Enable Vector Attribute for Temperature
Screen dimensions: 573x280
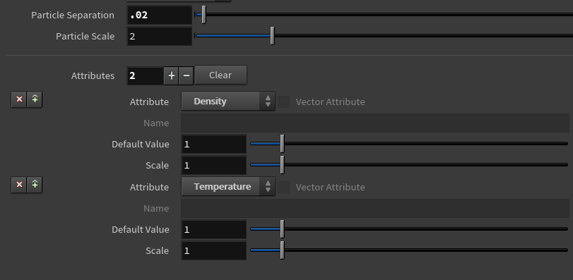[283, 187]
